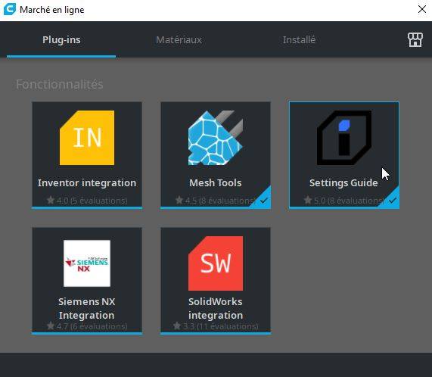The height and width of the screenshot is (377, 432).
Task: Open the Siemens NX Integration title
Action: pos(87,308)
